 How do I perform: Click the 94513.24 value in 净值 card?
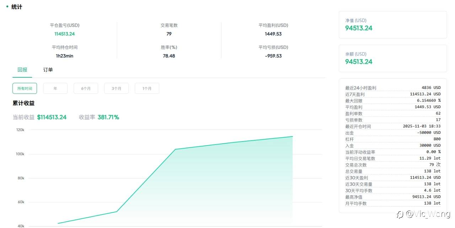coord(359,28)
